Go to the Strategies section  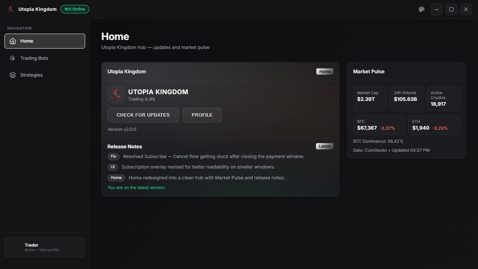(31, 75)
